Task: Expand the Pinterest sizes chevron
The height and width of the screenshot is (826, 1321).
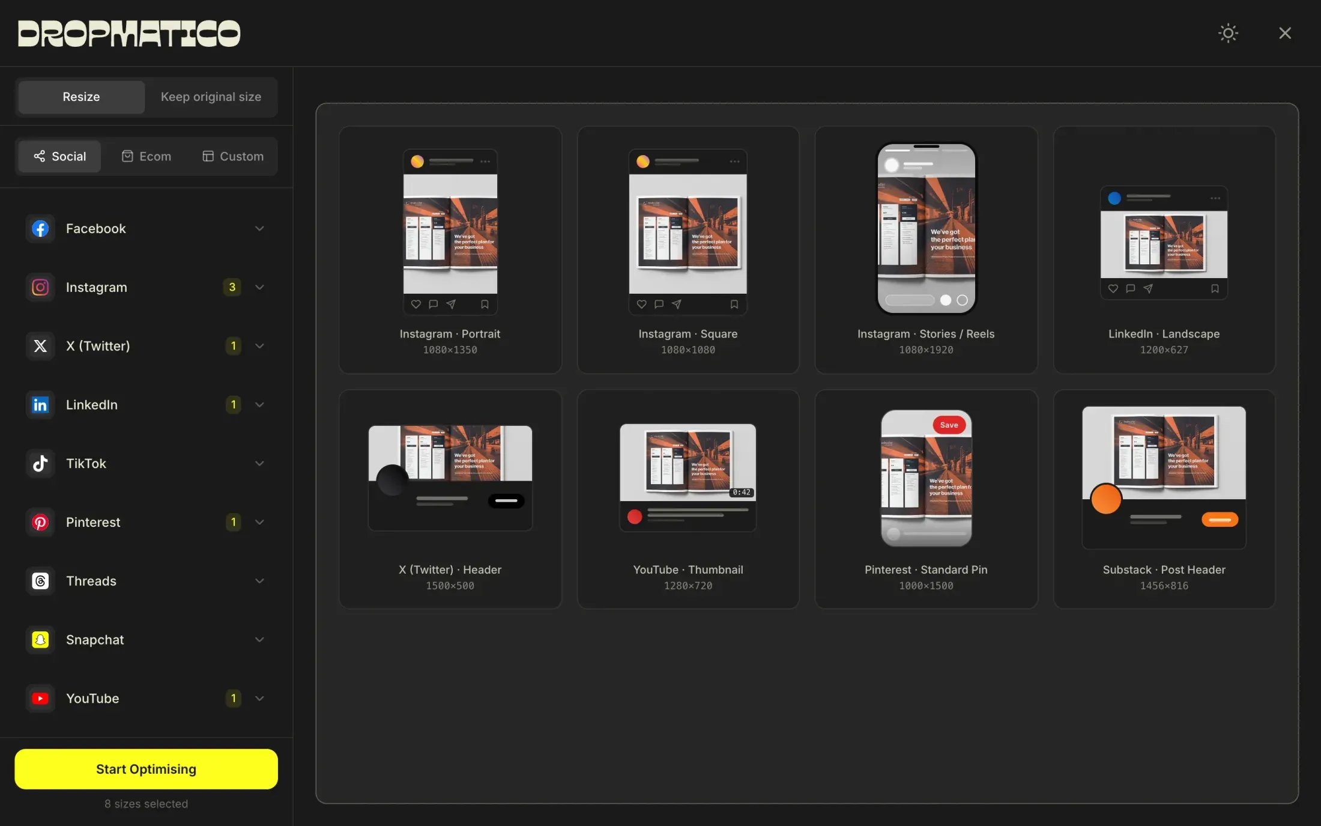Action: (x=259, y=522)
